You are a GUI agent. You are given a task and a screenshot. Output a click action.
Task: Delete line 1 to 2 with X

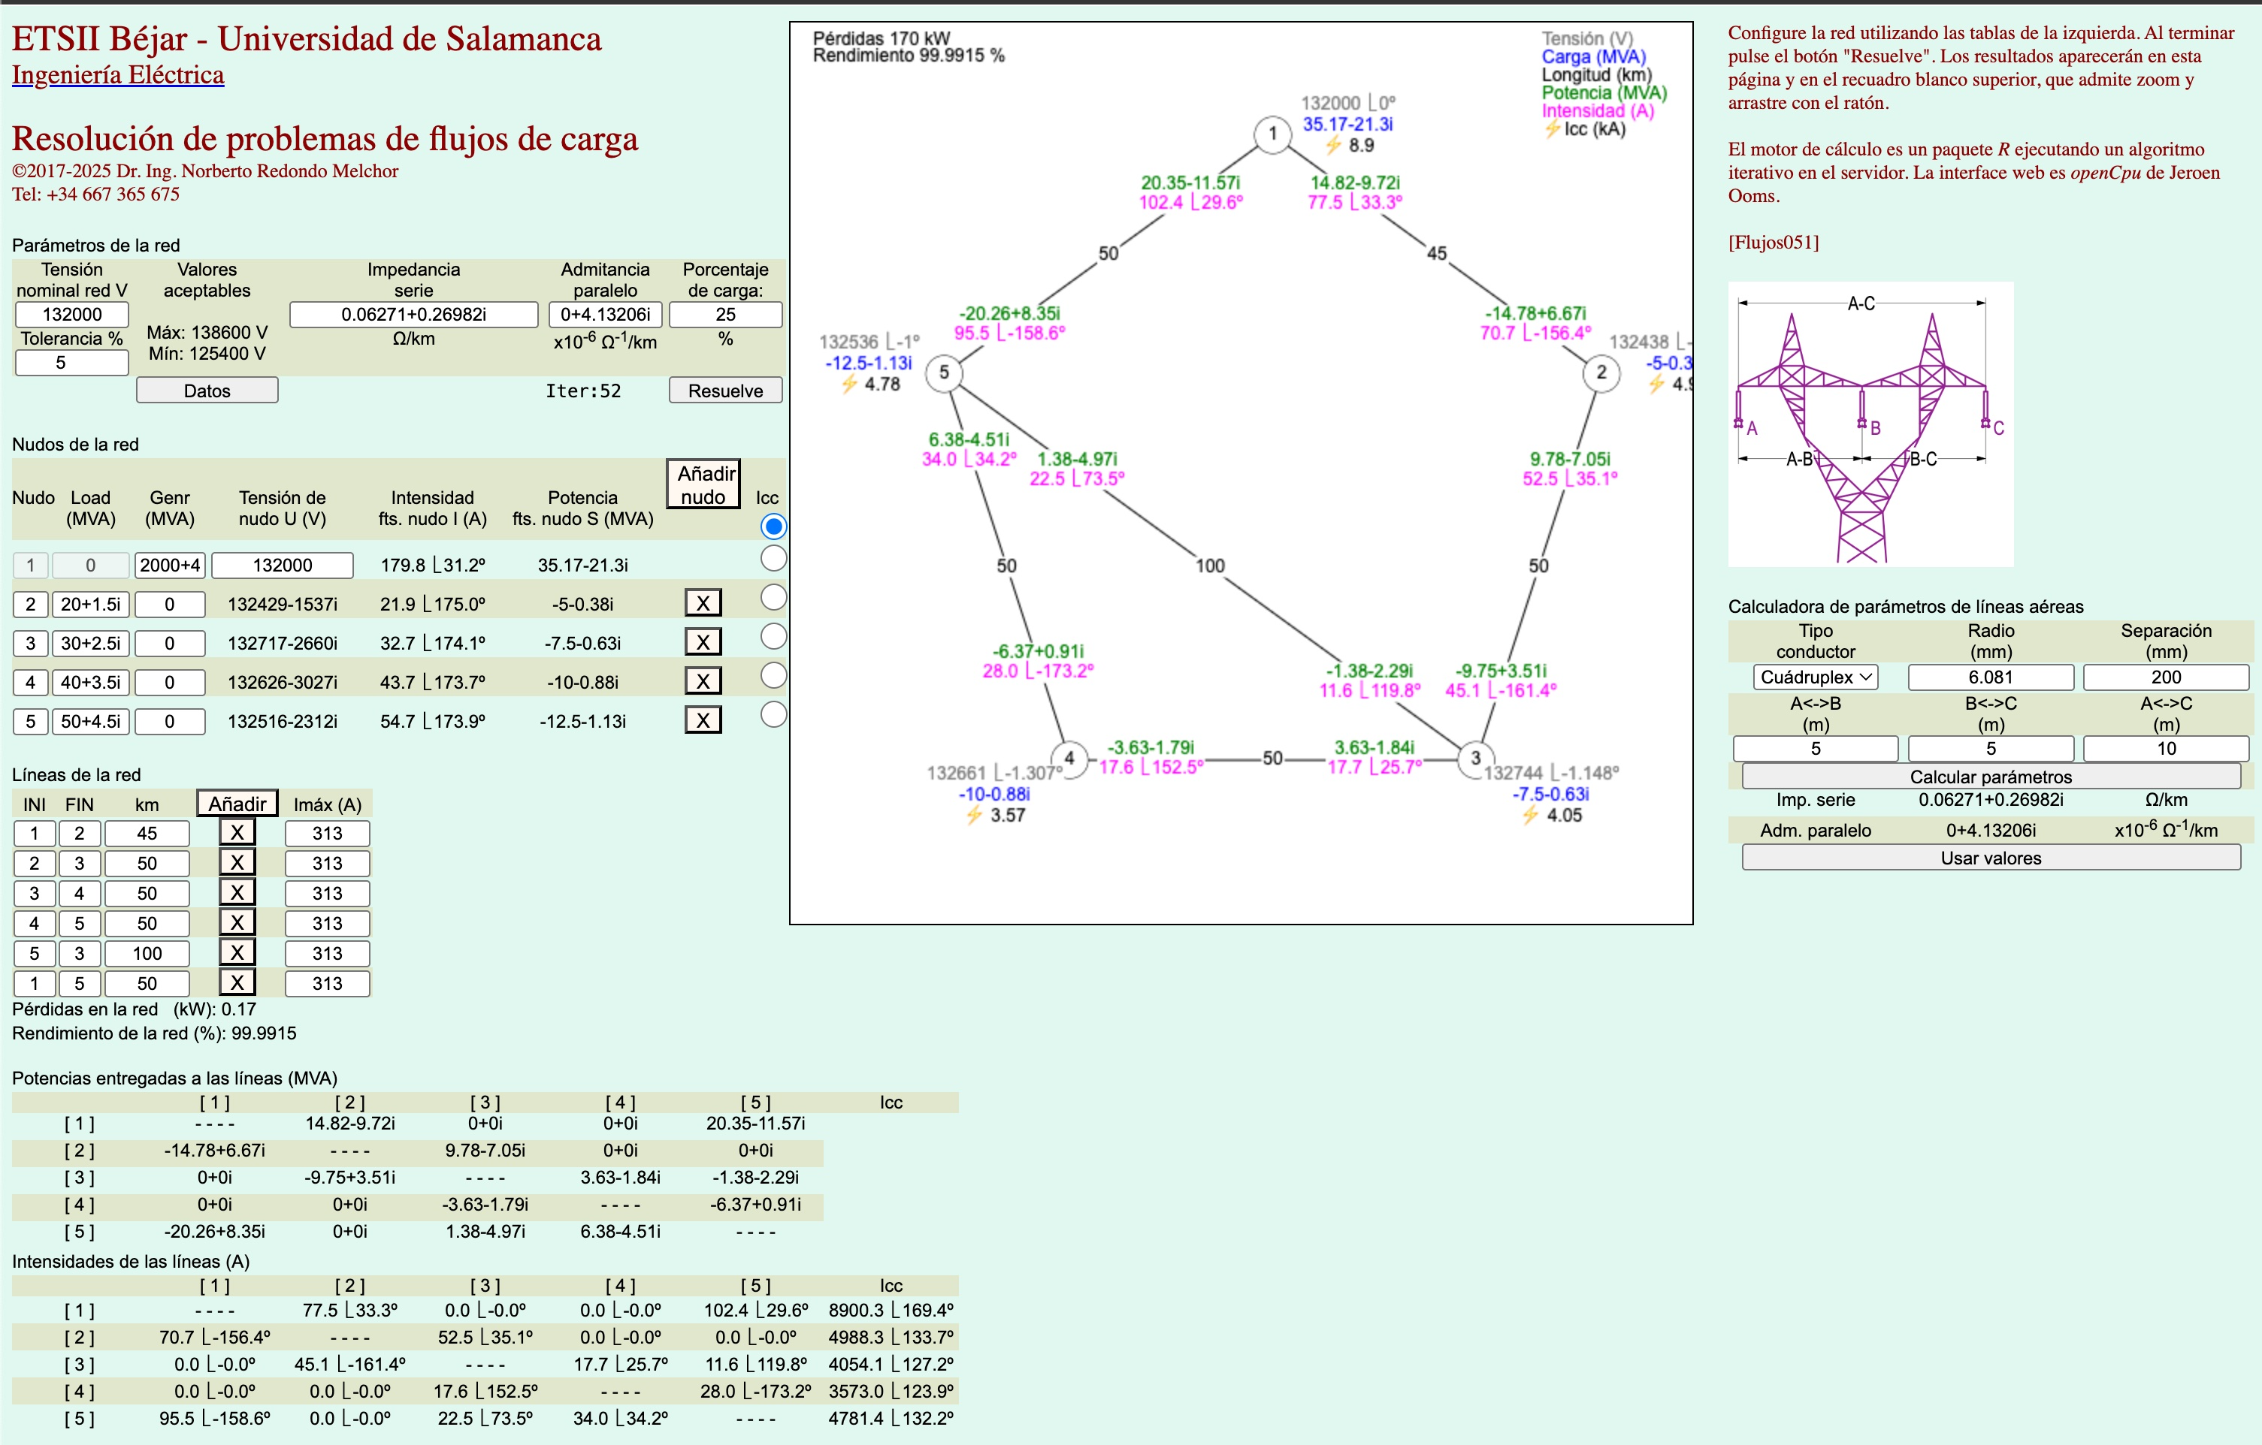point(237,832)
